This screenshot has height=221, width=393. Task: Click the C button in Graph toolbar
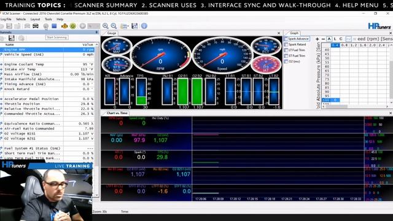click(x=341, y=39)
